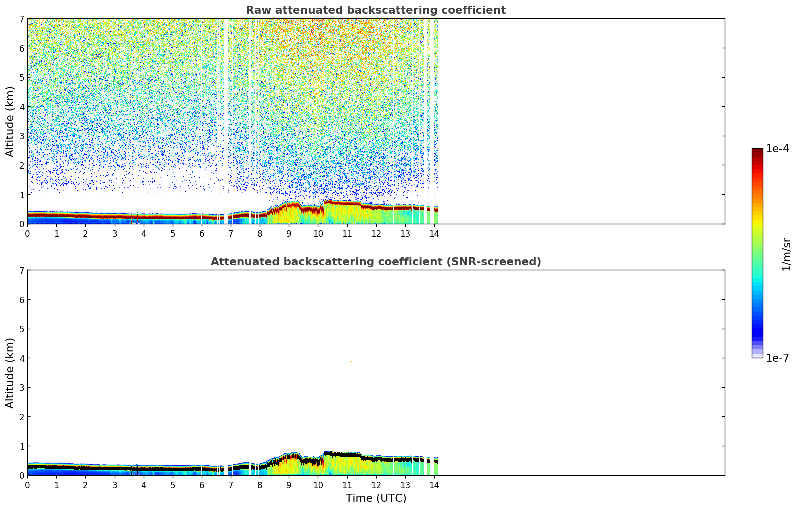The image size is (797, 509).
Task: Click the colorbar's "1e-7" minimum label
Action: pos(777,358)
